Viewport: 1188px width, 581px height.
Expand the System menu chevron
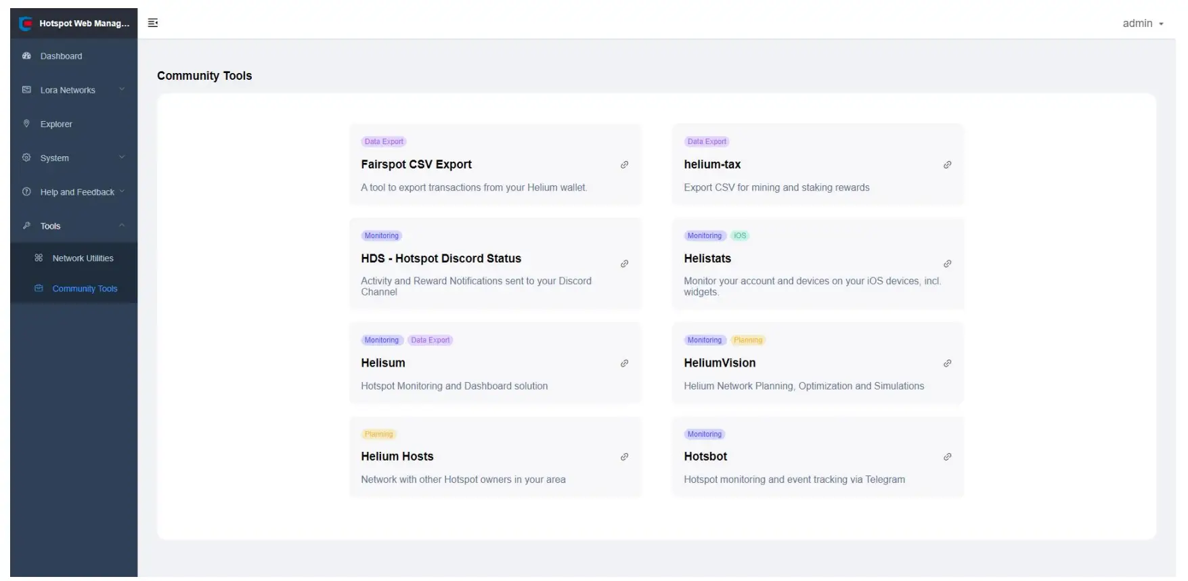(122, 158)
